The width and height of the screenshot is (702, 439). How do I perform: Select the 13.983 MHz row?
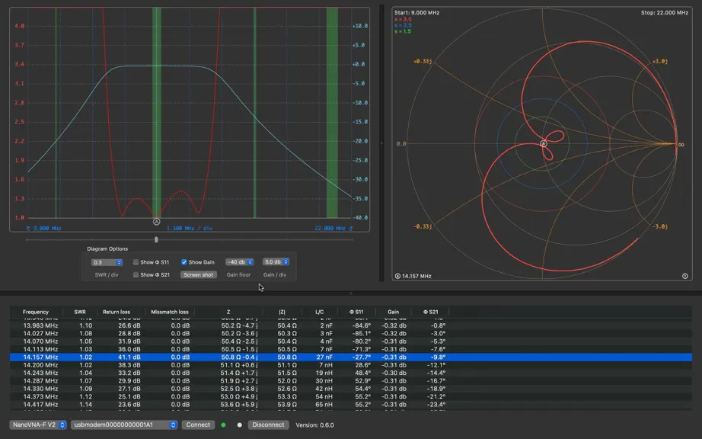(351, 325)
